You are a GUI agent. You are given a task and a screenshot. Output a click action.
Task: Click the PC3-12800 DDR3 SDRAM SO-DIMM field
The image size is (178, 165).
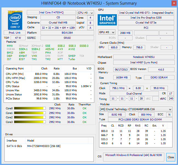point(140,120)
